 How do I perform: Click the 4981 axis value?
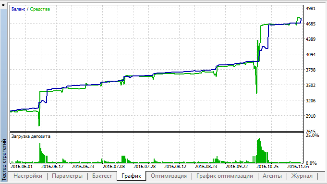311,8
